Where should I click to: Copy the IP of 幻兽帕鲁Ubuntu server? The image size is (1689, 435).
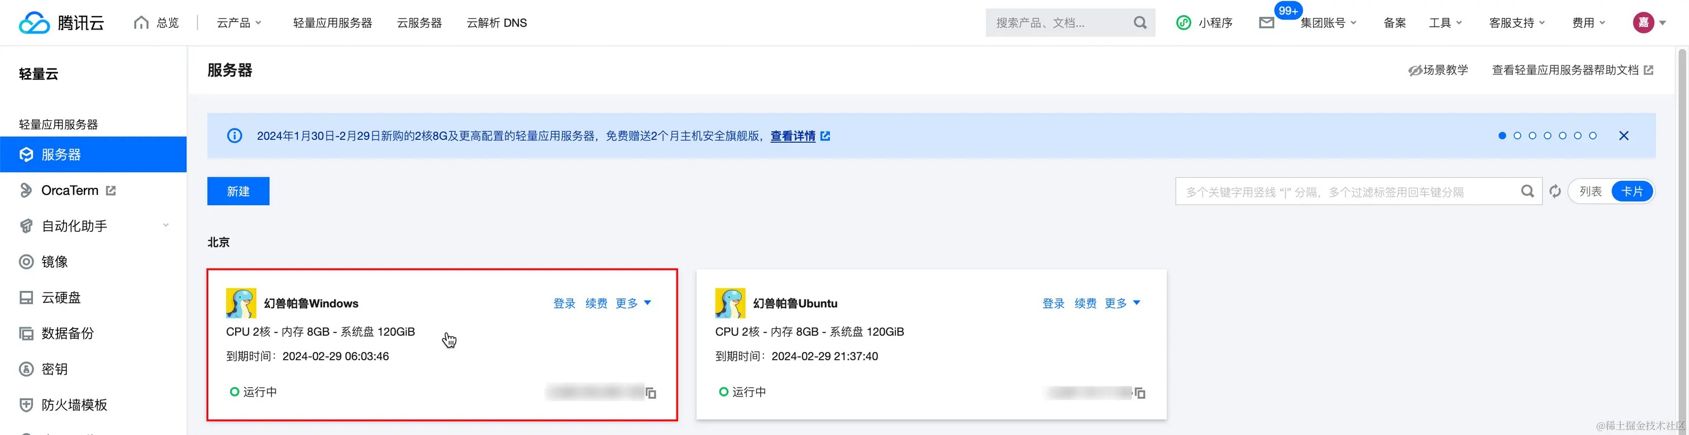pos(1140,393)
